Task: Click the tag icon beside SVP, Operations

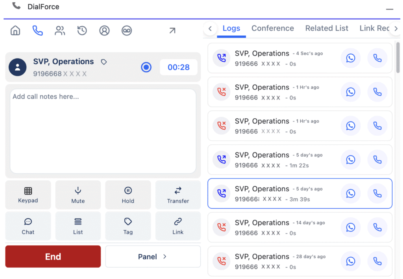Action: 104,62
